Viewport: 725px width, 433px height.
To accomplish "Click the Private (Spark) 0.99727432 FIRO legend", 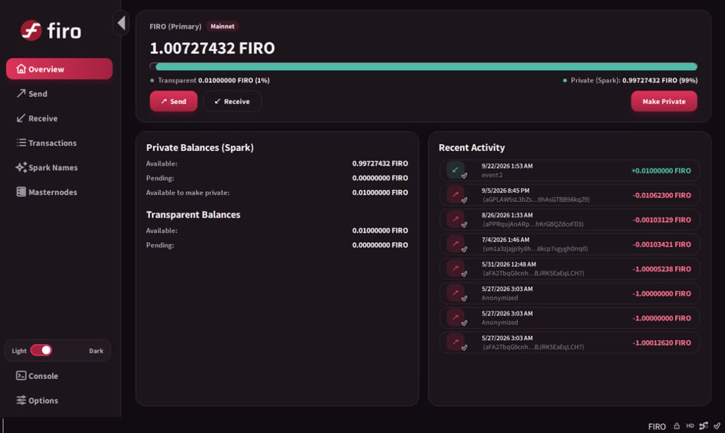I will [x=630, y=80].
